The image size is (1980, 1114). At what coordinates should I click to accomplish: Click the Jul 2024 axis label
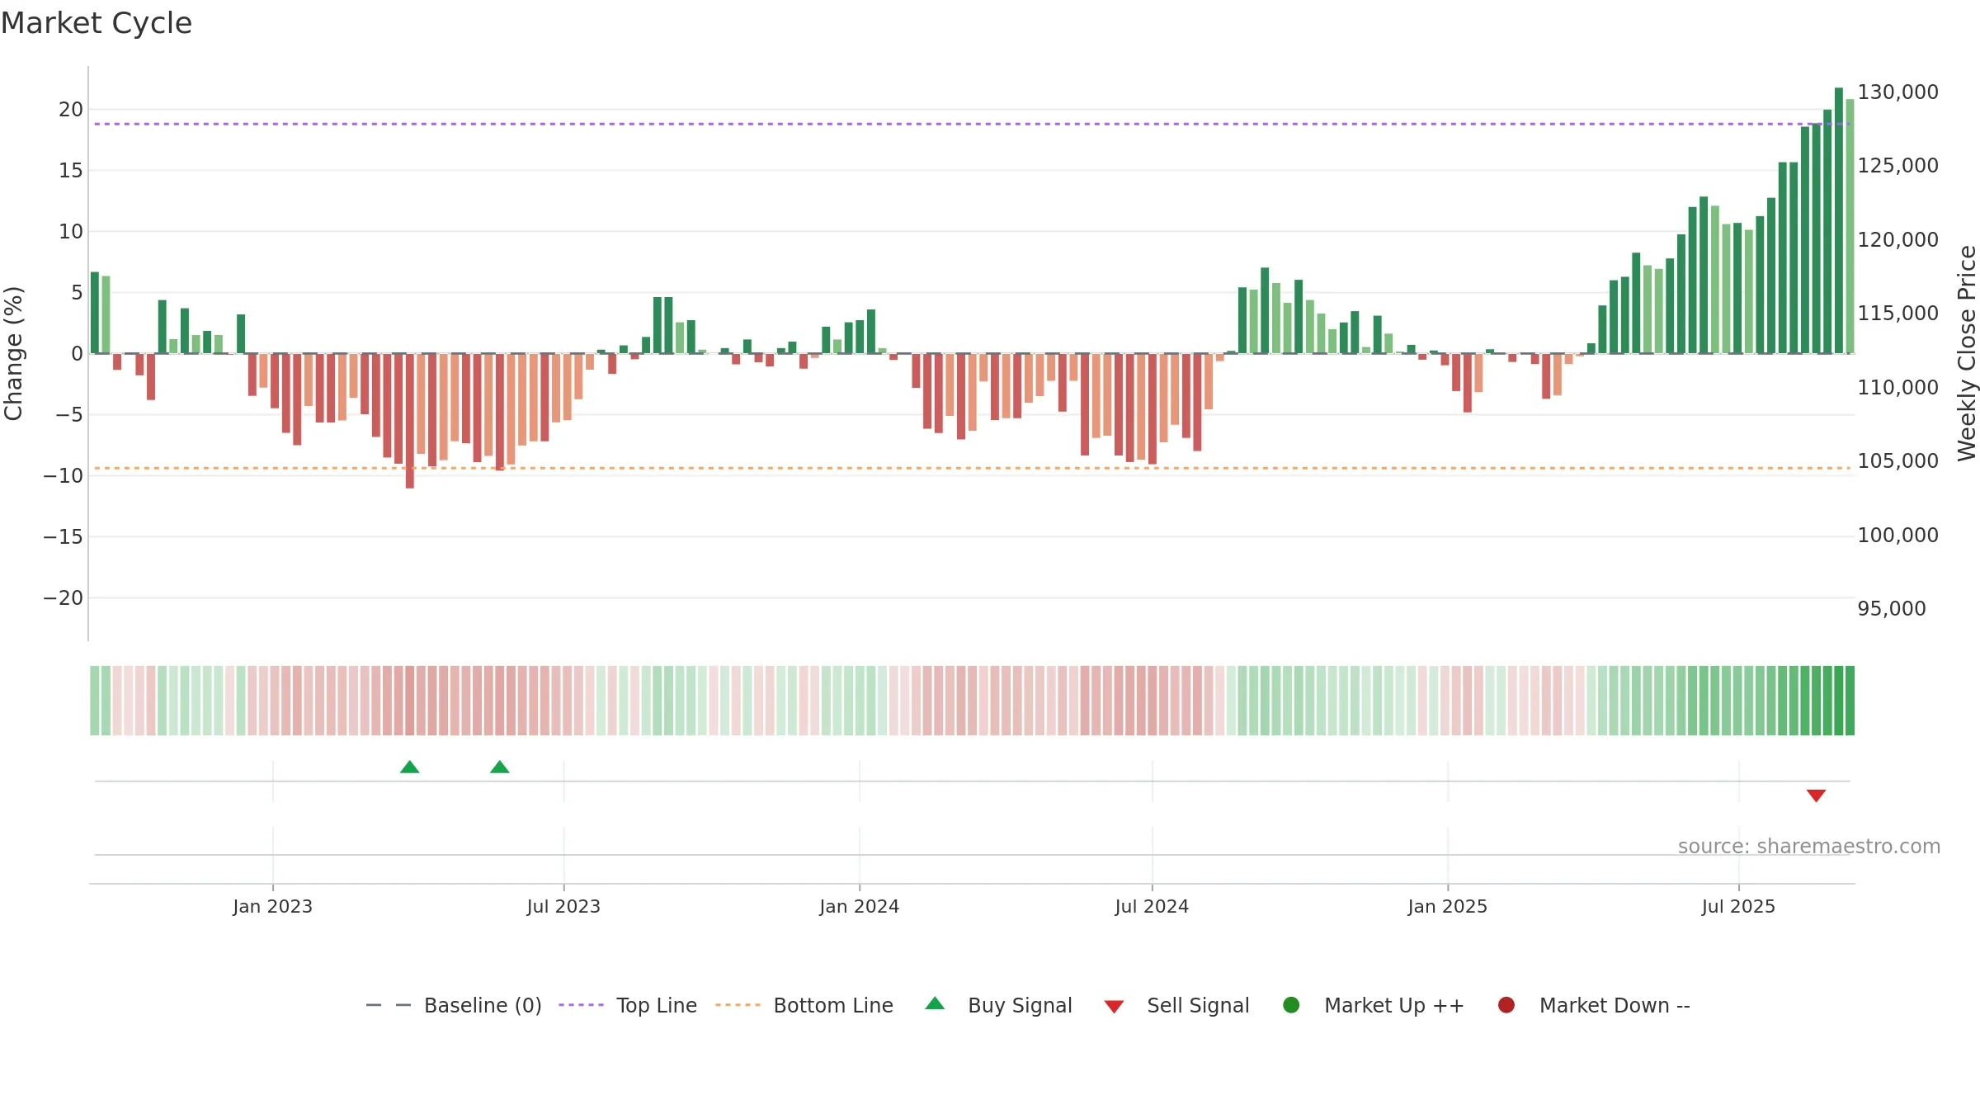coord(1153,907)
